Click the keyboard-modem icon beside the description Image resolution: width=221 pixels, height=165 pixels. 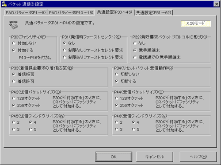14,25
